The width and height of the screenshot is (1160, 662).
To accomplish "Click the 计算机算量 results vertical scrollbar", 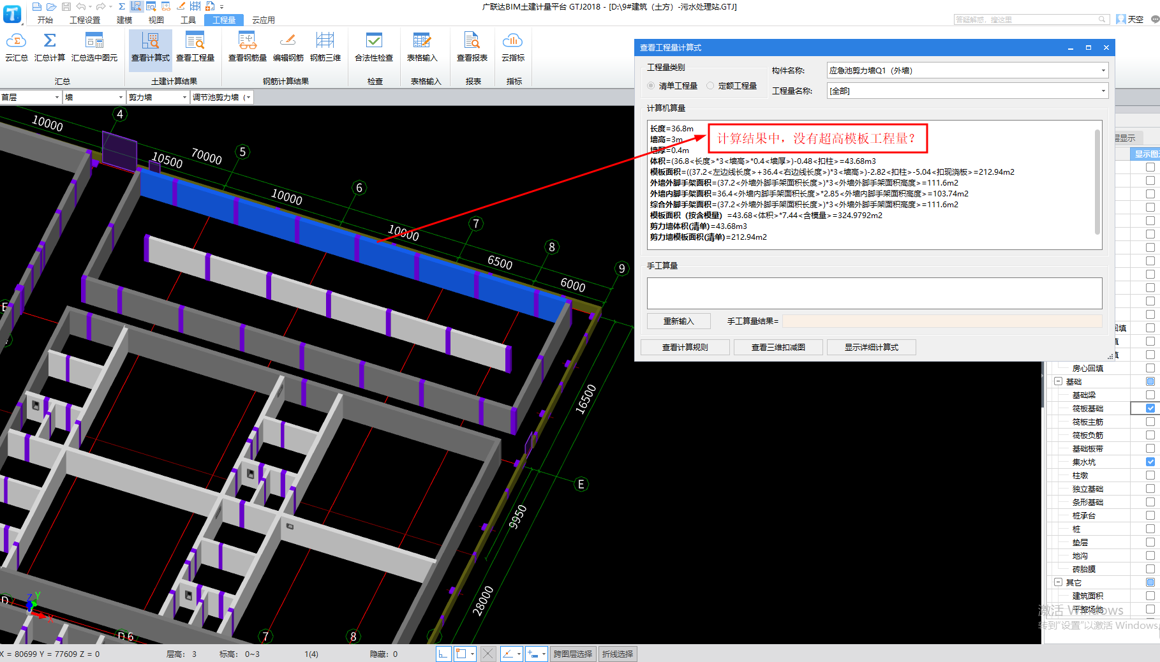I will (x=1097, y=182).
